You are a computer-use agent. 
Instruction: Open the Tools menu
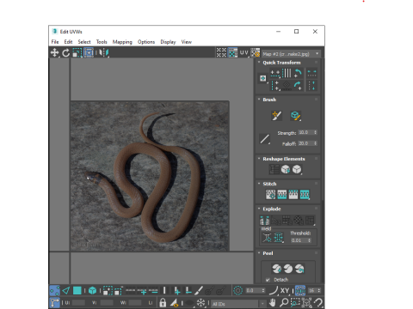click(x=102, y=42)
